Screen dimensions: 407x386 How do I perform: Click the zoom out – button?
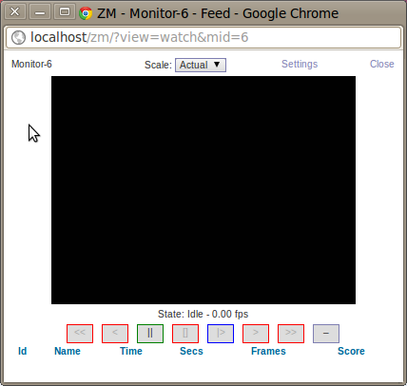tap(326, 334)
